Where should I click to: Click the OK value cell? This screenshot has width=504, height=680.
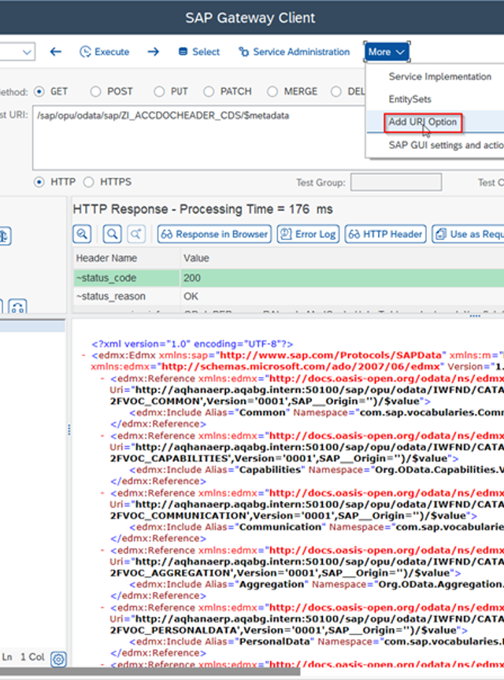pyautogui.click(x=342, y=297)
